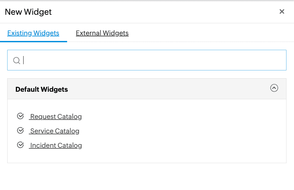The width and height of the screenshot is (294, 190).
Task: Close the New Widget dialog
Action: [282, 12]
